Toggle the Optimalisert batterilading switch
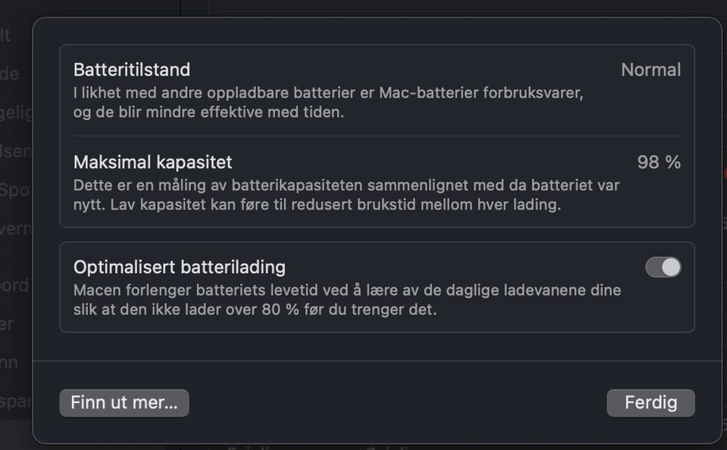727x450 pixels. tap(663, 267)
